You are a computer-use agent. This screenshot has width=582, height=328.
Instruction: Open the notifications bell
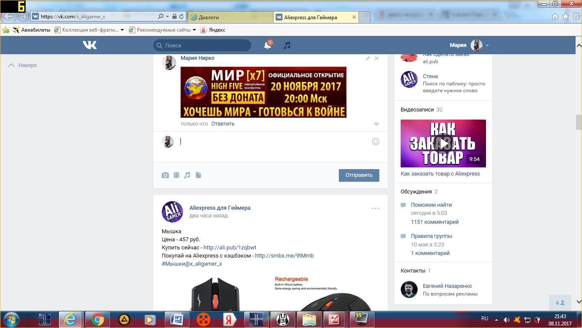[268, 45]
